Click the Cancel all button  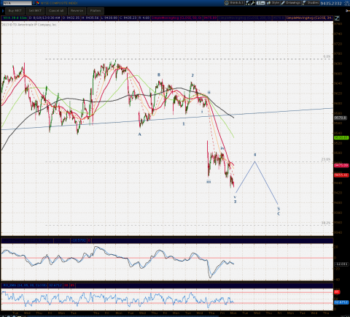click(56, 11)
